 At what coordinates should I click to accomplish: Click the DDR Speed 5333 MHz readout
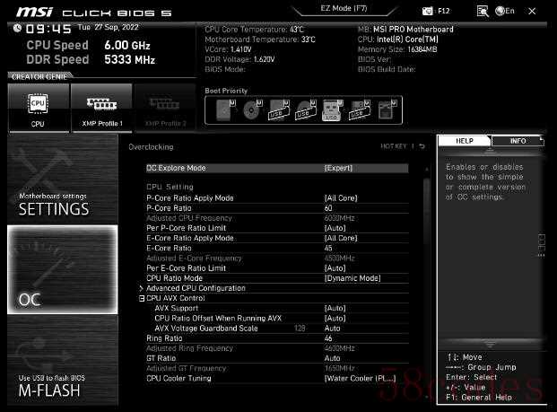[x=91, y=59]
